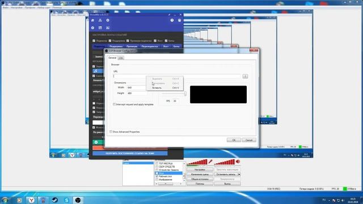Screen dimensions: 363x204
Task: Click the Настройки button in OBS
Action: click(200, 170)
